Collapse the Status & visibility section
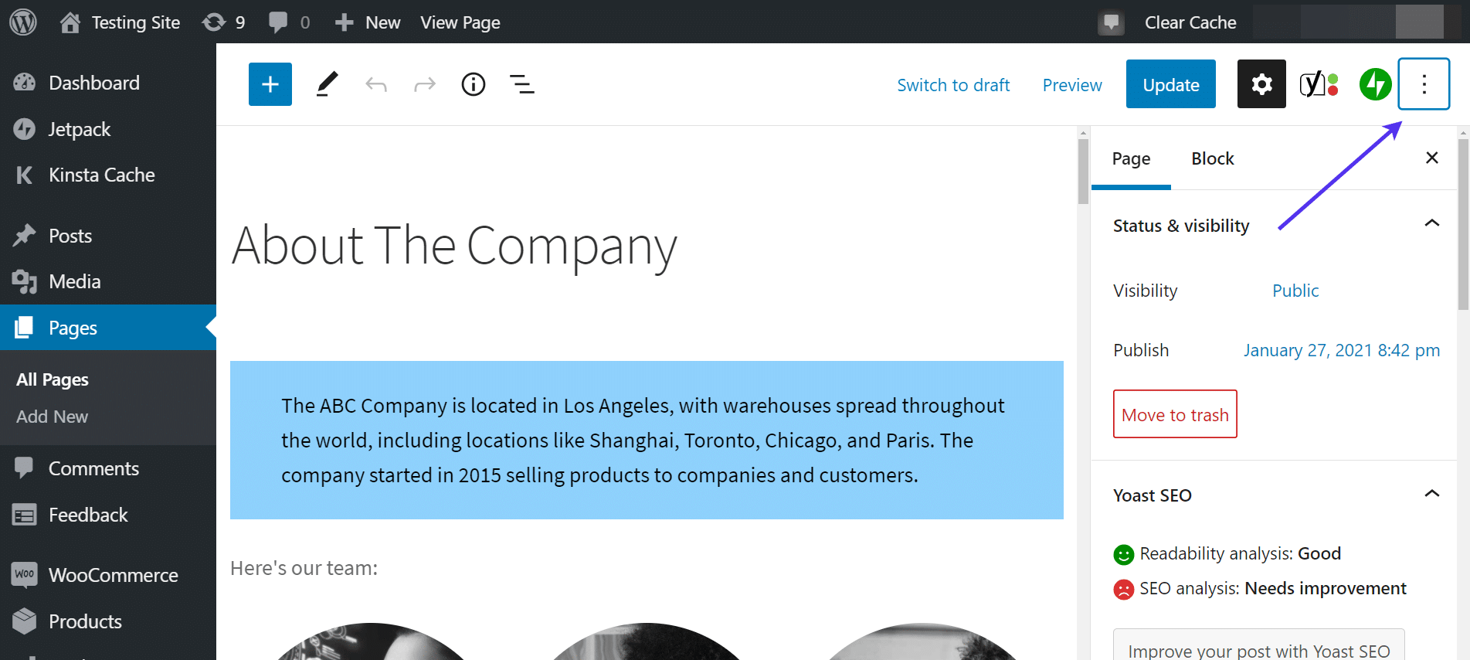 tap(1431, 224)
